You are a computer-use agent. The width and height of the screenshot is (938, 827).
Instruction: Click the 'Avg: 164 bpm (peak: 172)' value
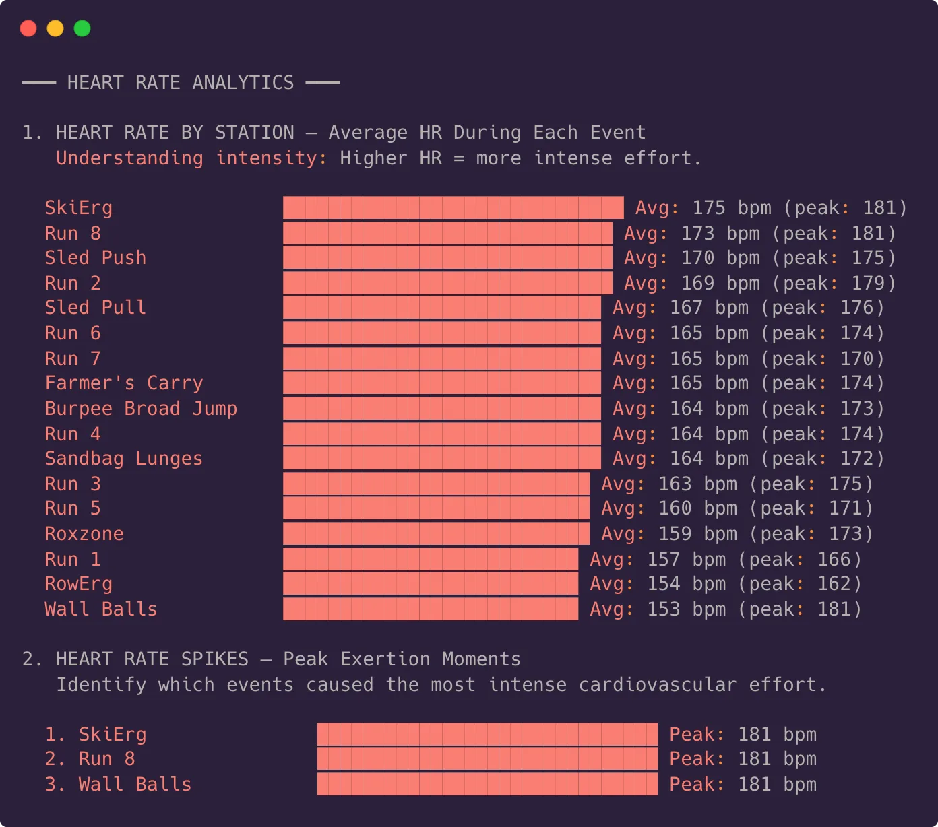(x=749, y=459)
